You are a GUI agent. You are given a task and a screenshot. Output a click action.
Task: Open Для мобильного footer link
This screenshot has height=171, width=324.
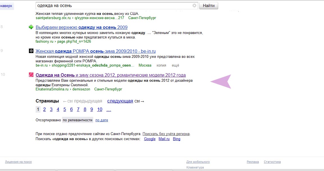[198, 162]
